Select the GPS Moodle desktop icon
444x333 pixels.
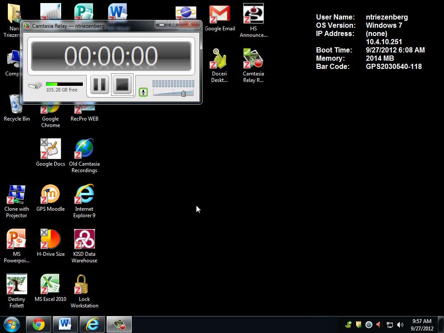pyautogui.click(x=50, y=198)
